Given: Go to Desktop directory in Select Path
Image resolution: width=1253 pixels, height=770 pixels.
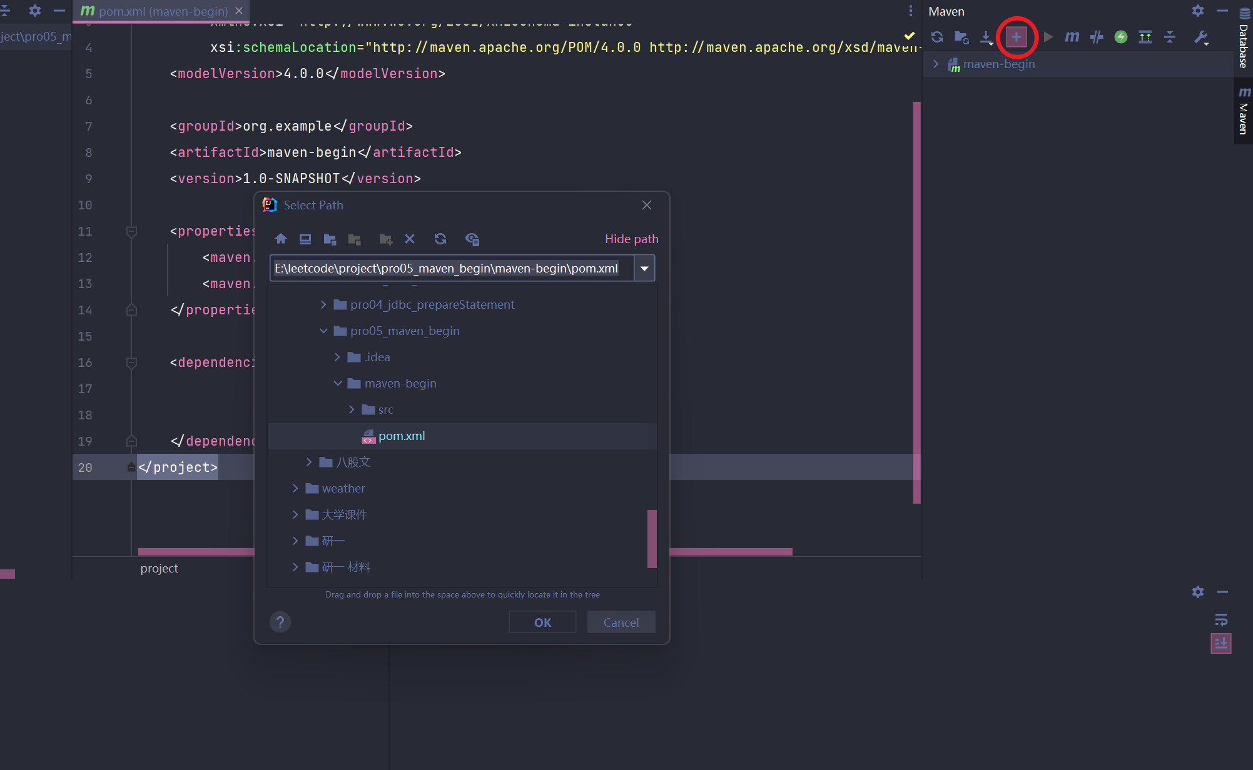Looking at the screenshot, I should point(305,239).
